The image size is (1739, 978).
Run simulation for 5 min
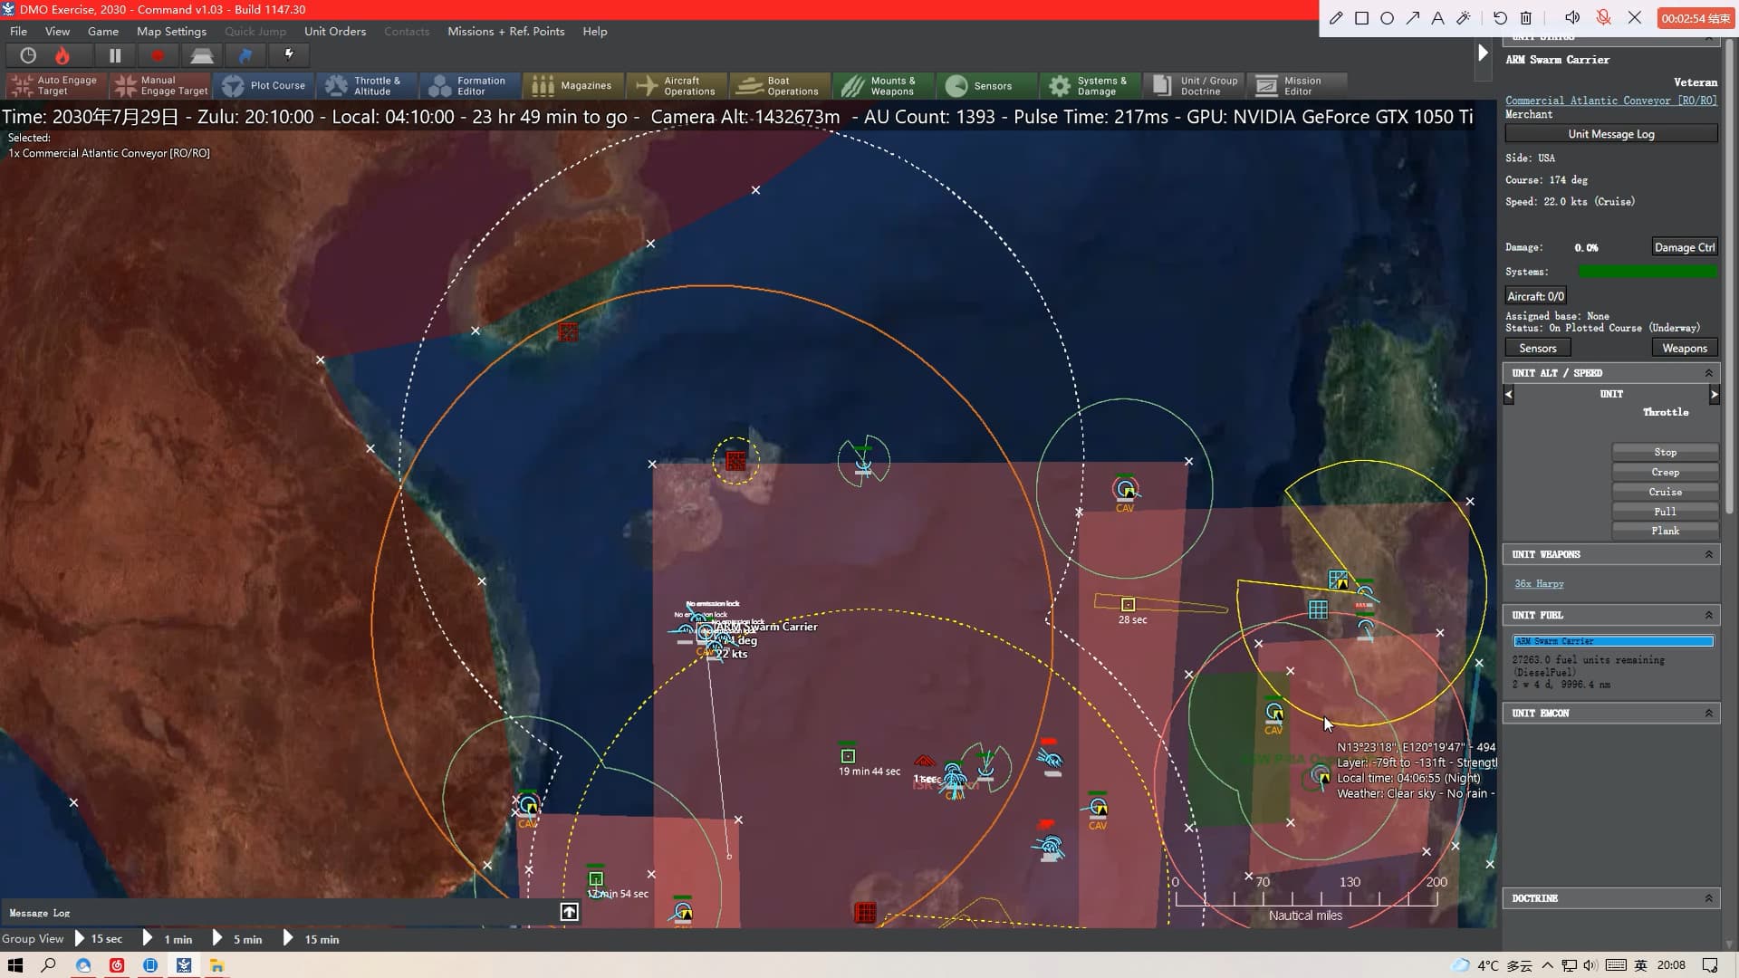point(238,939)
